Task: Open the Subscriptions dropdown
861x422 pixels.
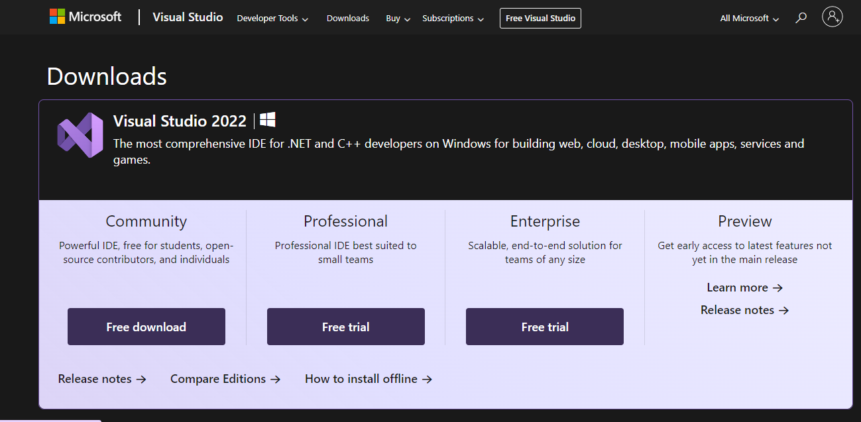Action: (x=453, y=19)
